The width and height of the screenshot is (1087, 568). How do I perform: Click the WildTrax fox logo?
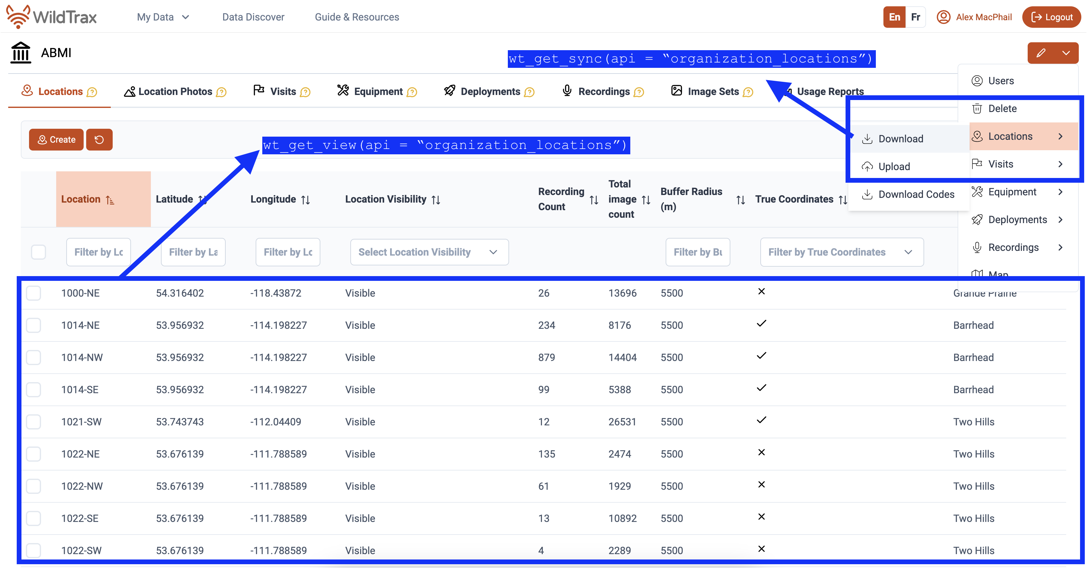[x=18, y=16]
